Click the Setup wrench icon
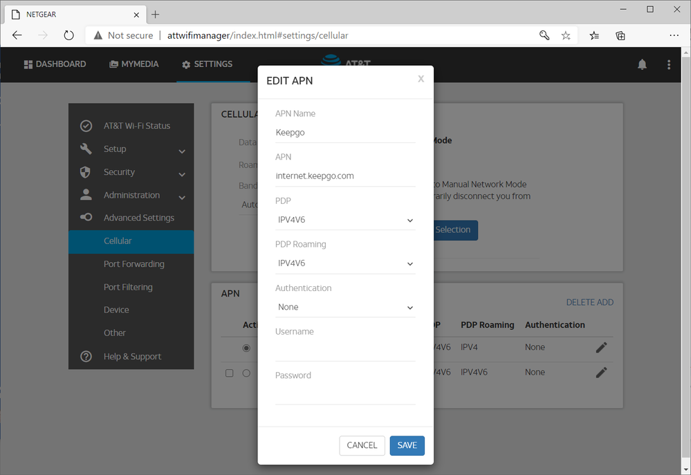 click(x=86, y=149)
